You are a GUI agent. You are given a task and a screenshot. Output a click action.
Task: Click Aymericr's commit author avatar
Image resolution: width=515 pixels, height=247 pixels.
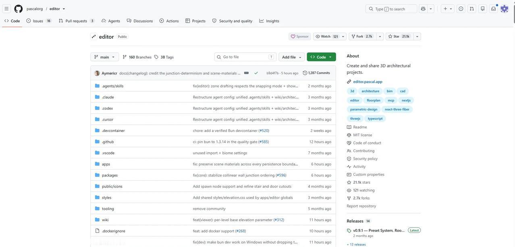pyautogui.click(x=97, y=73)
